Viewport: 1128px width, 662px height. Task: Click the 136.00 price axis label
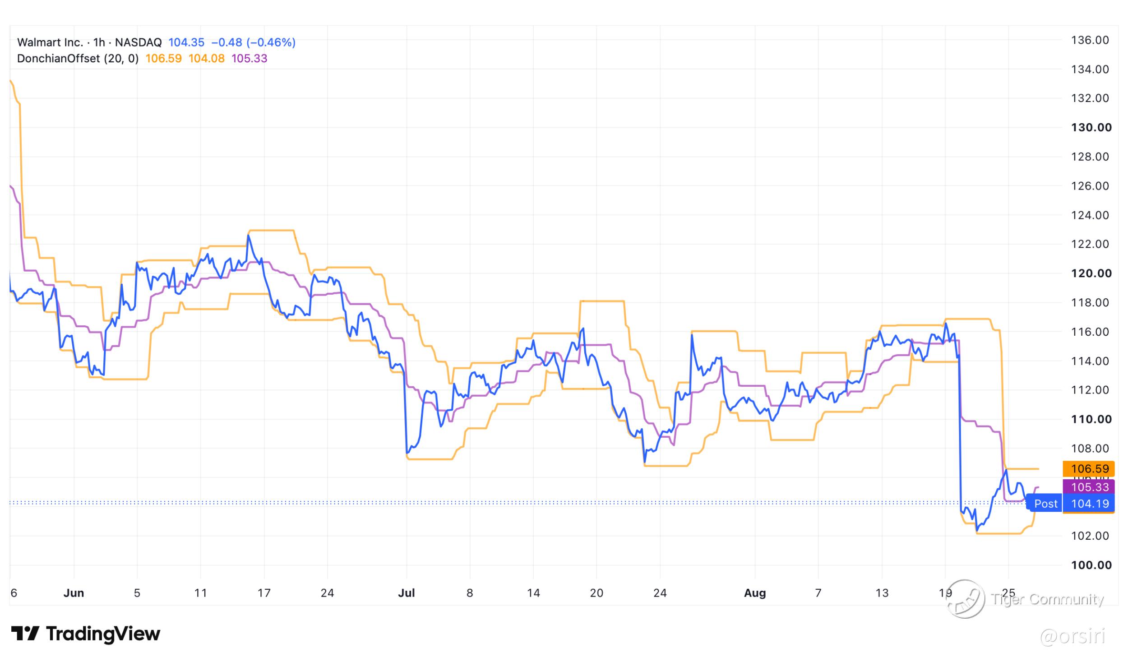tap(1090, 40)
